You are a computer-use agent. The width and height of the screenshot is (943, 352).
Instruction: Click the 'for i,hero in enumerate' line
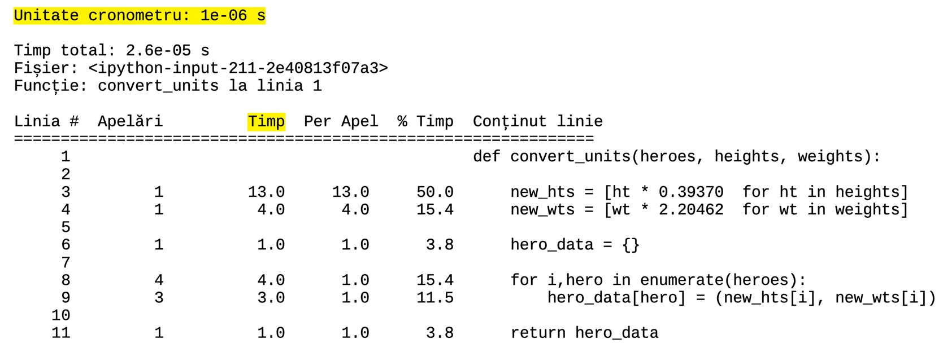pos(658,280)
